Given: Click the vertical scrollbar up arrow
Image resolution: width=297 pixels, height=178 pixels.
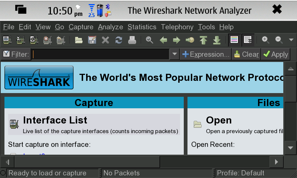Looking at the screenshot, I should (x=291, y=69).
